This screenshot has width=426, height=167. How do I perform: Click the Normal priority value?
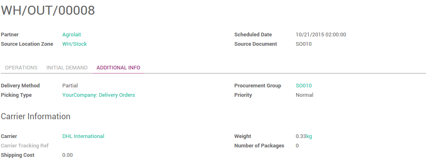pos(304,95)
